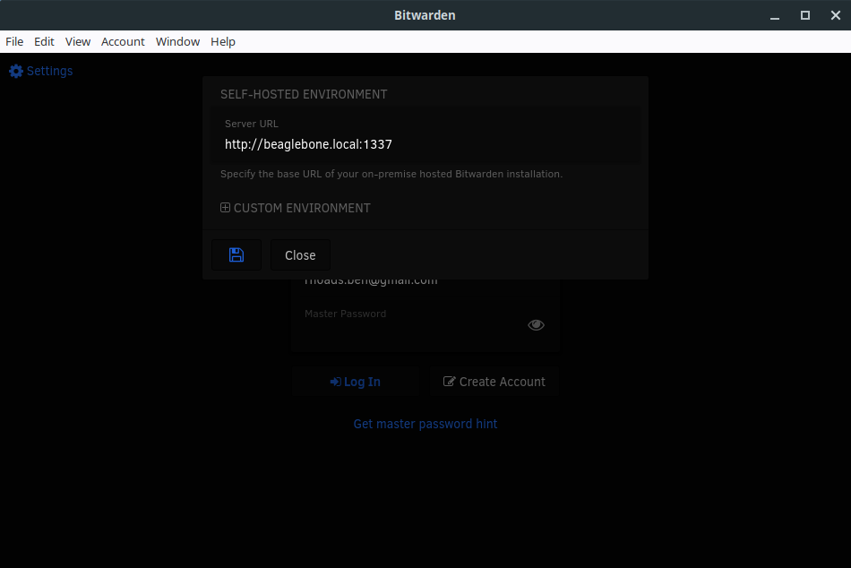Image resolution: width=851 pixels, height=568 pixels.
Task: Open the Help menu
Action: [223, 42]
